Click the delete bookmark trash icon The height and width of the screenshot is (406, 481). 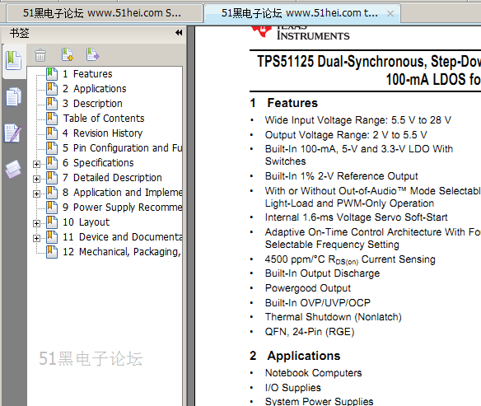click(x=40, y=55)
